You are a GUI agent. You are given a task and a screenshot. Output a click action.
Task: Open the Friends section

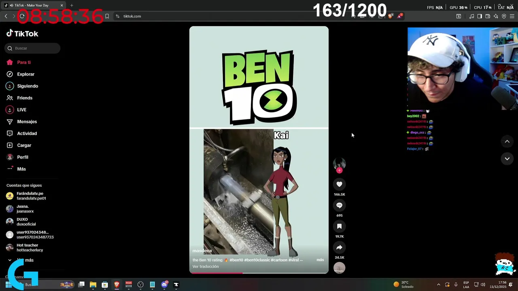point(19,98)
